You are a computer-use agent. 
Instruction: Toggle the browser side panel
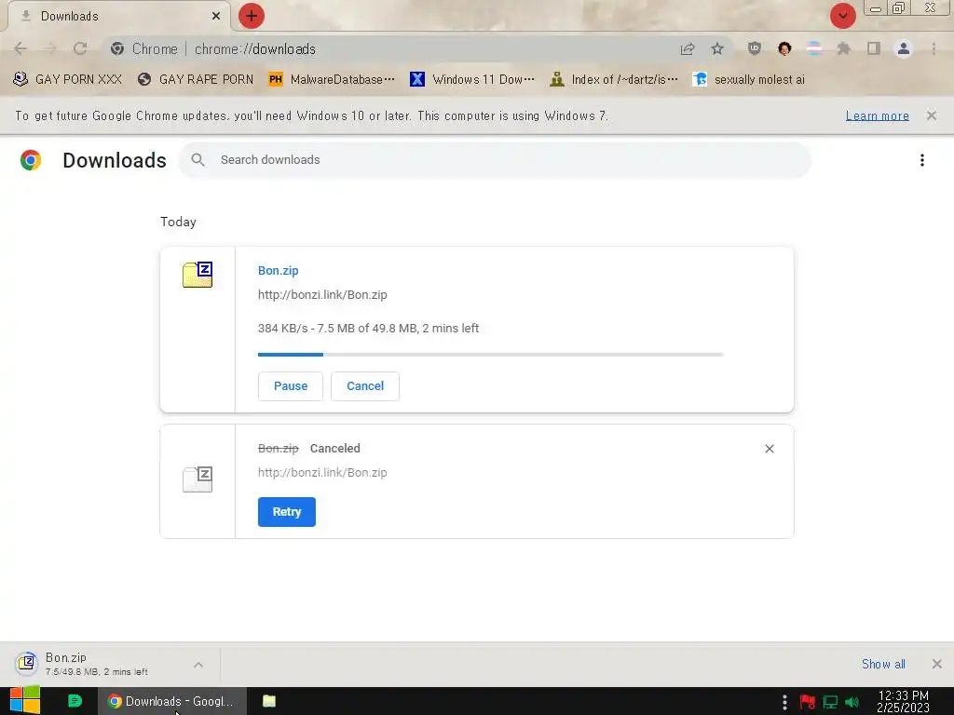point(874,48)
